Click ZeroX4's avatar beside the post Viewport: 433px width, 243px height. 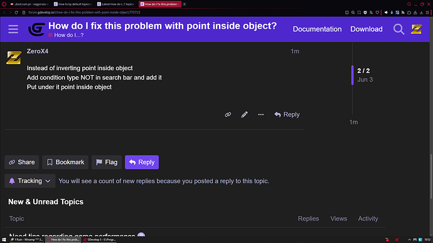point(14,58)
